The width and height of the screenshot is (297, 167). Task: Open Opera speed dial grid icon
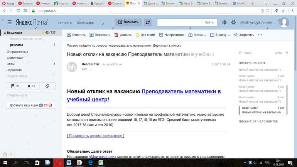pos(25,11)
